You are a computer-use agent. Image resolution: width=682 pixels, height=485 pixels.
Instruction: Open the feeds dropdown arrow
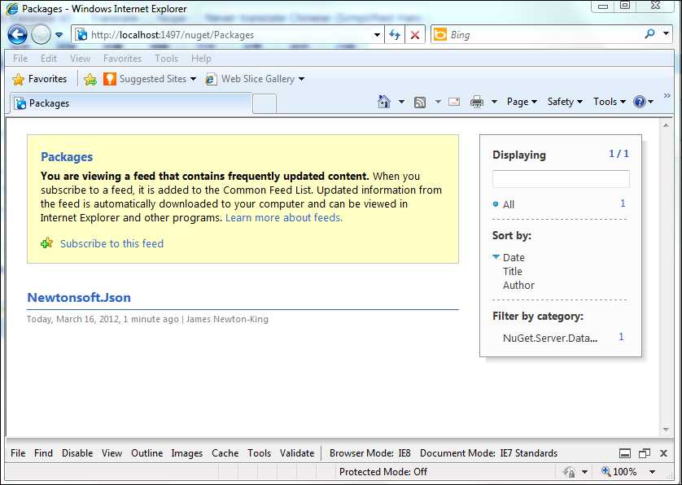point(438,102)
